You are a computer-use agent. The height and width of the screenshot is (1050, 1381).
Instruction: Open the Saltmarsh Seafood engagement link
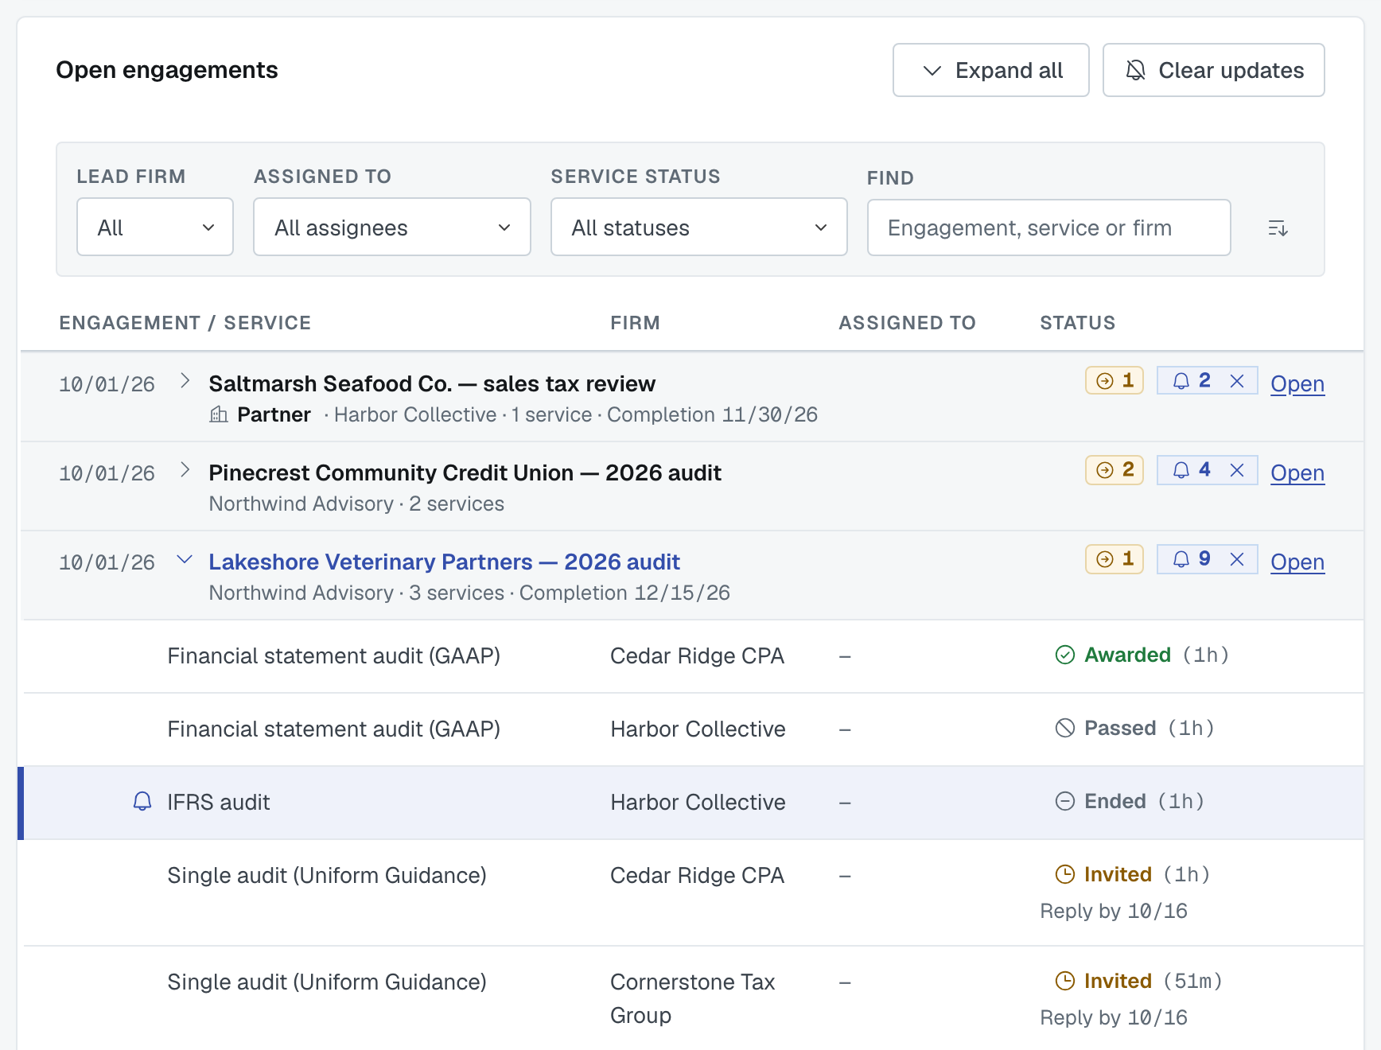coord(1297,383)
